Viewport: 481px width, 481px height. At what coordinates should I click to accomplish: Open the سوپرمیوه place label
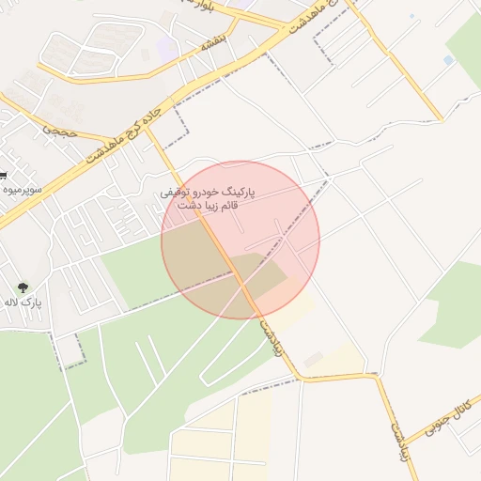[22, 190]
